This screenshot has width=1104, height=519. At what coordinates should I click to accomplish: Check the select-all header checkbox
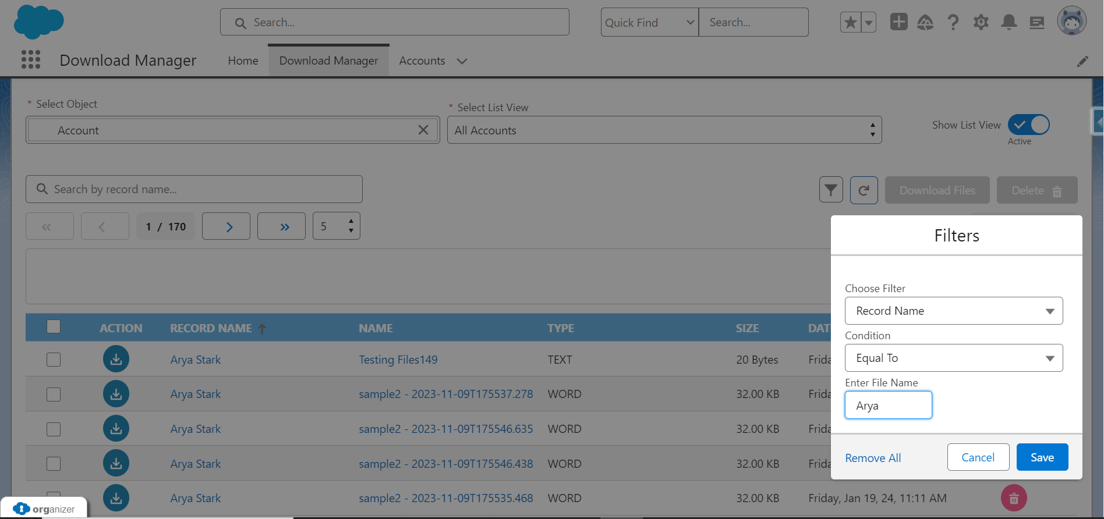coord(54,326)
